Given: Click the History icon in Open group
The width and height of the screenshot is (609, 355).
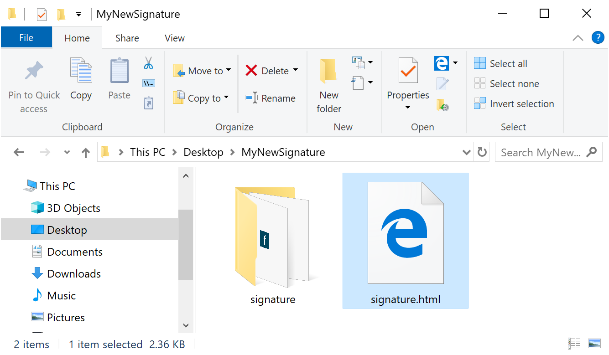Looking at the screenshot, I should click(x=442, y=105).
